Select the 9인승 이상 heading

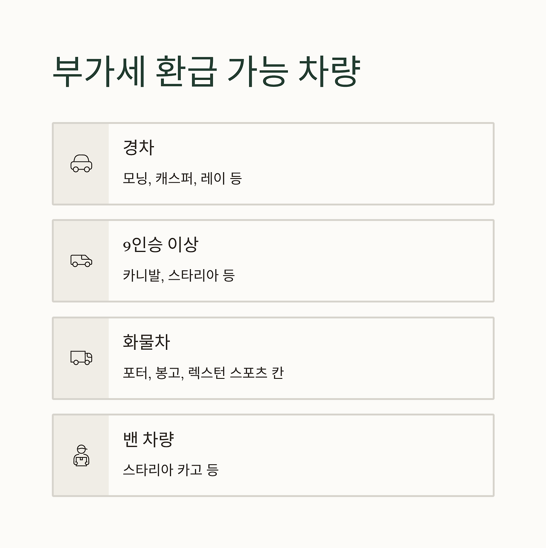point(161,245)
